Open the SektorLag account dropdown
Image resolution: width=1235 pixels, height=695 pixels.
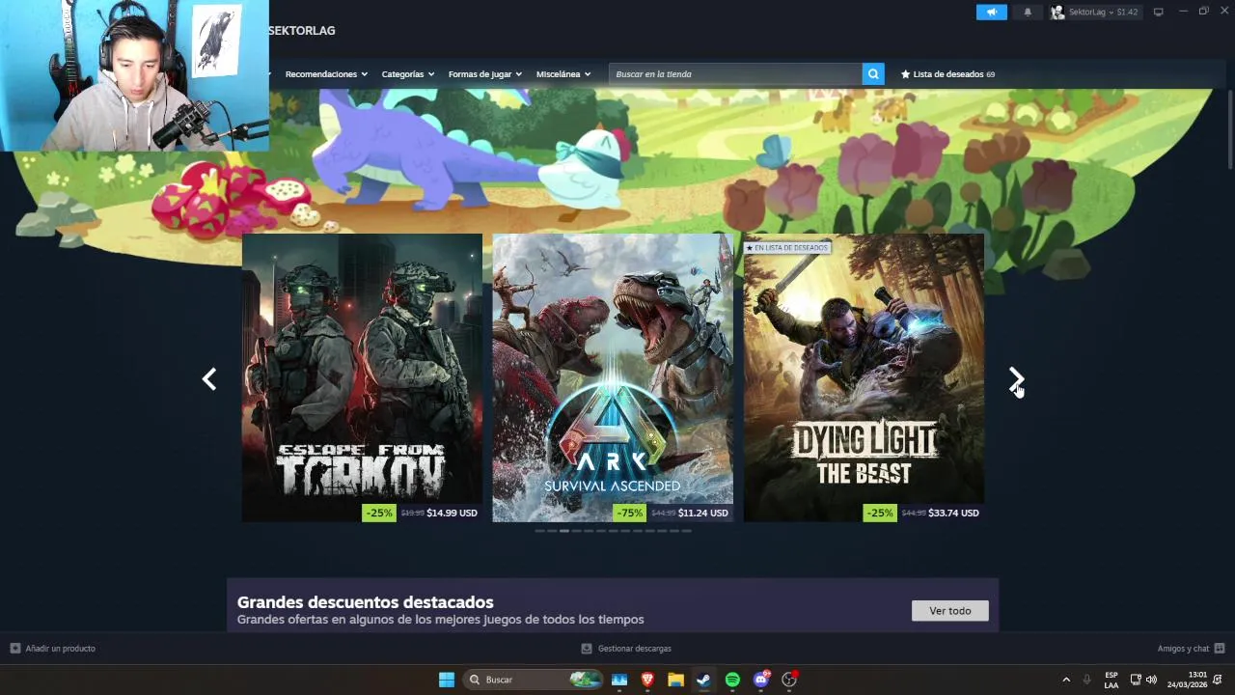point(1103,12)
